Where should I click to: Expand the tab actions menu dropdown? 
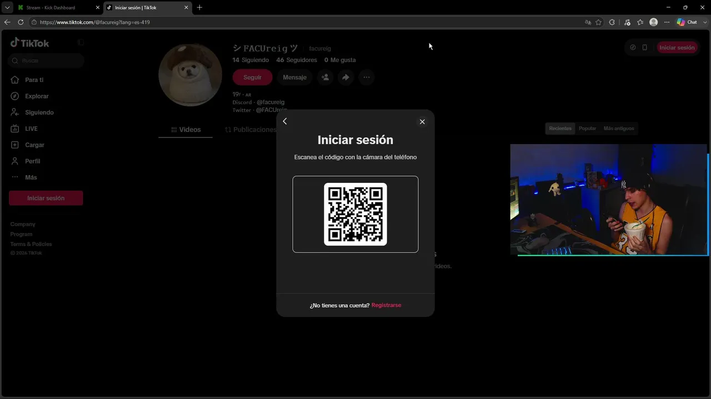click(7, 8)
